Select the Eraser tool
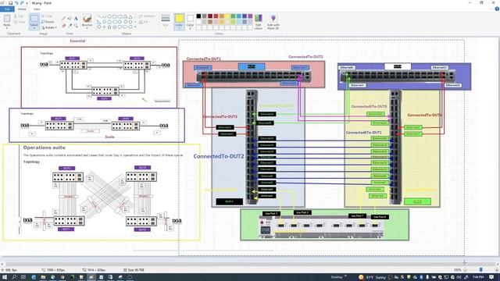Viewport: 500px width, 281px height. click(x=63, y=26)
